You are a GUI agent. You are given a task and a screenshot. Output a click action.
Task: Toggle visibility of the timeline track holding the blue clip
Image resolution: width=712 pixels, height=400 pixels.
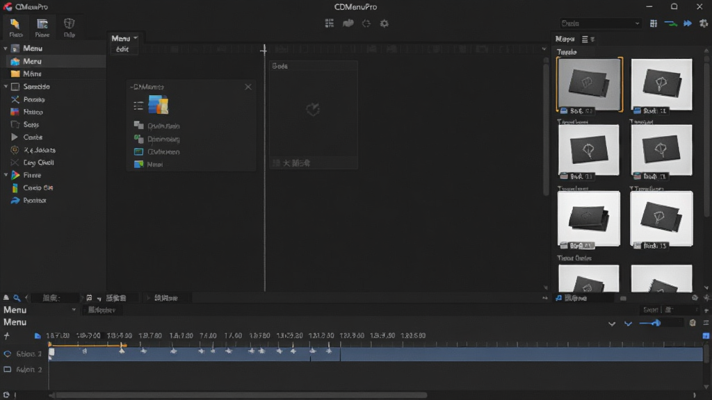(7, 353)
